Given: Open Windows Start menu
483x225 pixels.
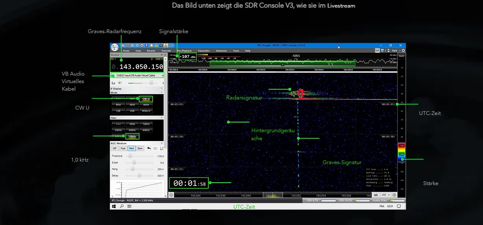Looking at the screenshot, I should 114,206.
